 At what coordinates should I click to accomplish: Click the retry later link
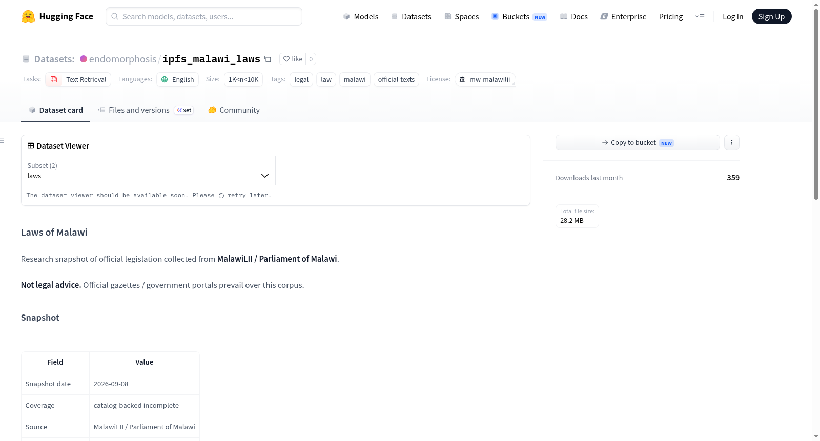[248, 195]
